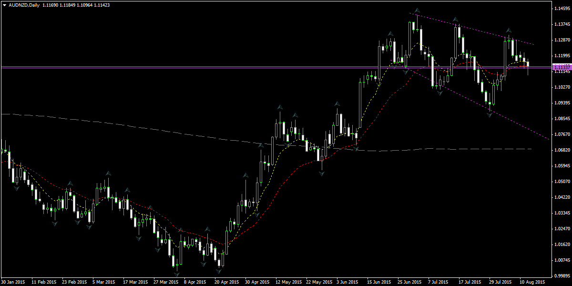Click the 25 Jun 2015 date label
The image size is (572, 286).
pos(410,282)
